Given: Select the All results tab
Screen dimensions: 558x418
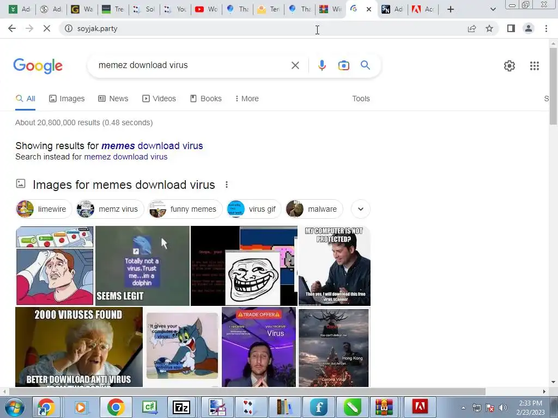Looking at the screenshot, I should pyautogui.click(x=25, y=99).
